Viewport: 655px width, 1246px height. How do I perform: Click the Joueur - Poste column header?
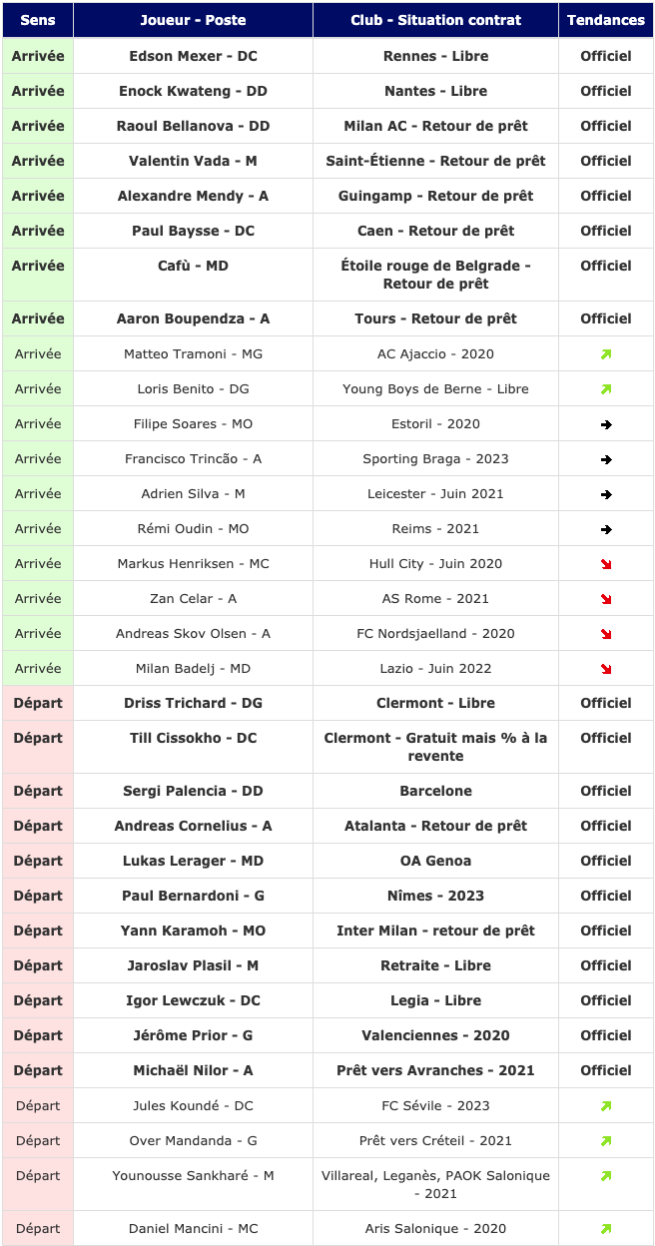click(194, 20)
